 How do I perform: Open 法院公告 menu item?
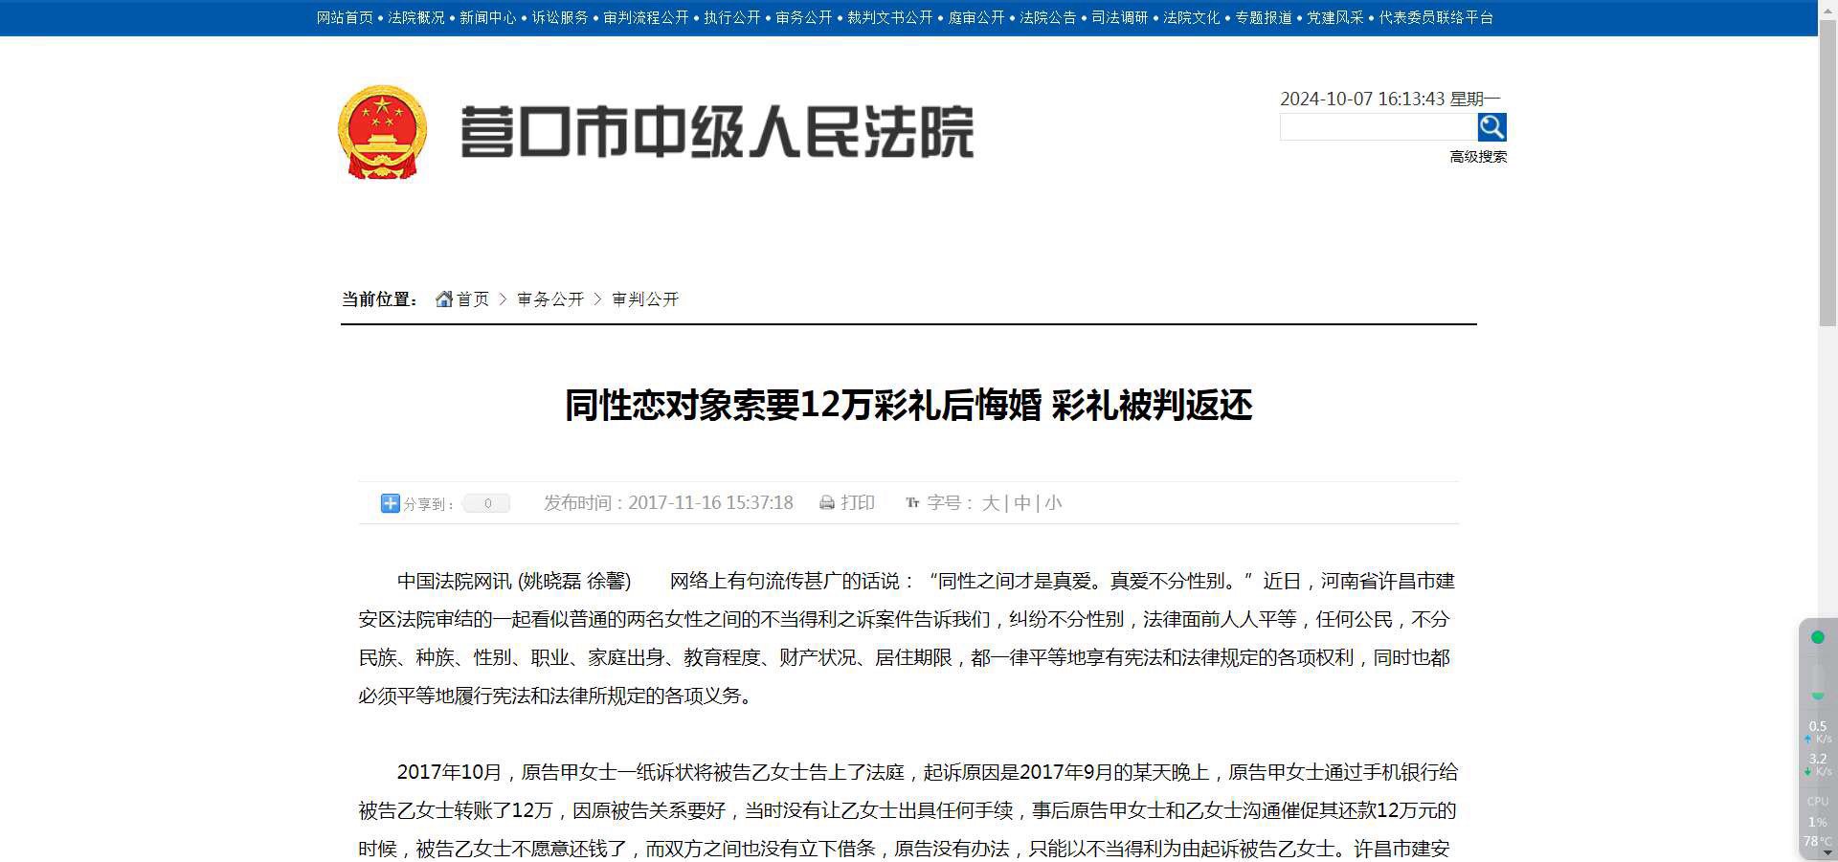pos(1048,17)
